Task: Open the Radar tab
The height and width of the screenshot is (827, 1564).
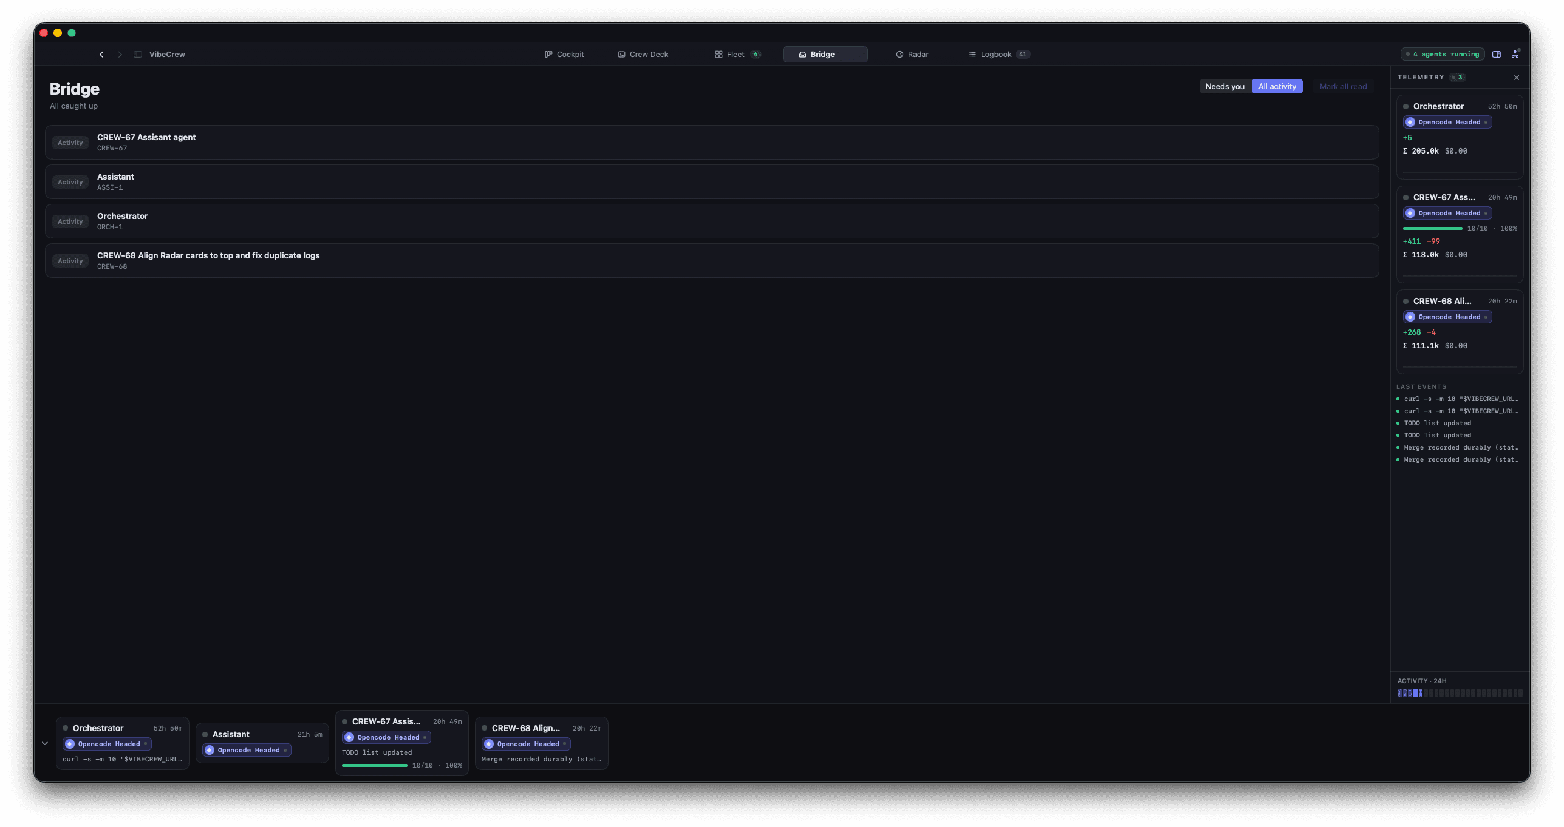Action: click(912, 55)
